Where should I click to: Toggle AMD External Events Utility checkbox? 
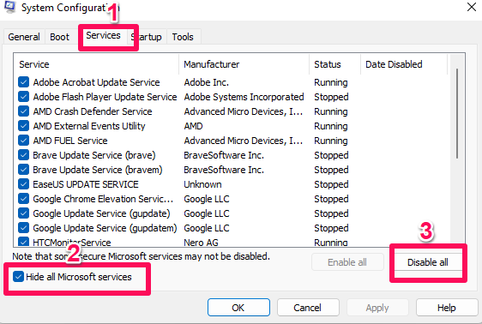[x=24, y=126]
